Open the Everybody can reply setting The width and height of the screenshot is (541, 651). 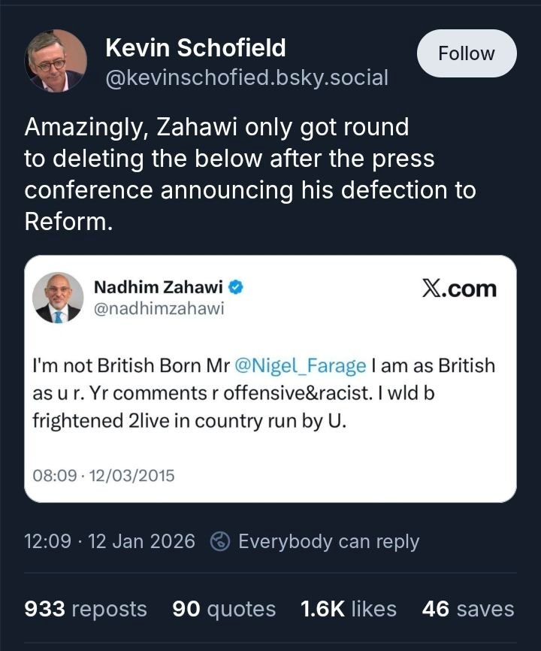[x=328, y=541]
